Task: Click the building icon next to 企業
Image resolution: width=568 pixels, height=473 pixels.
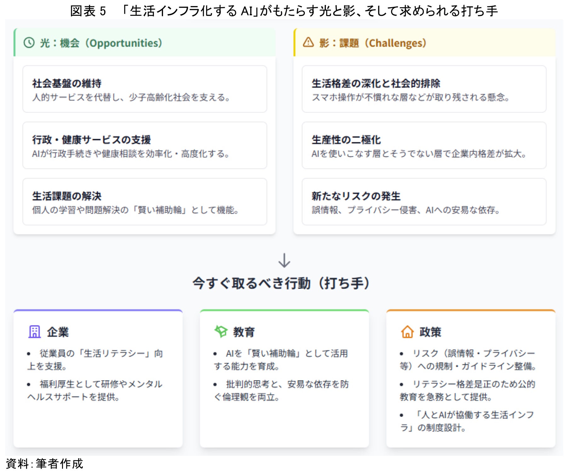Action: (34, 332)
